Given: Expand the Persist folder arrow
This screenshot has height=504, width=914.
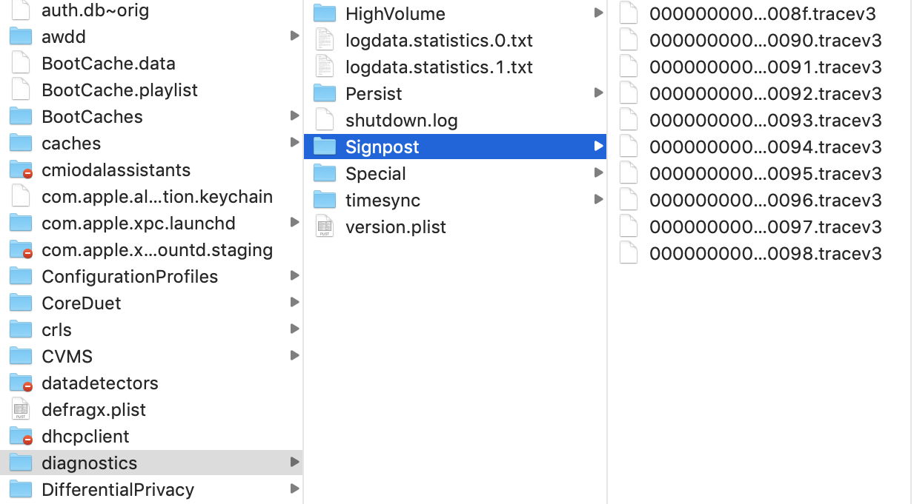Looking at the screenshot, I should [x=598, y=93].
